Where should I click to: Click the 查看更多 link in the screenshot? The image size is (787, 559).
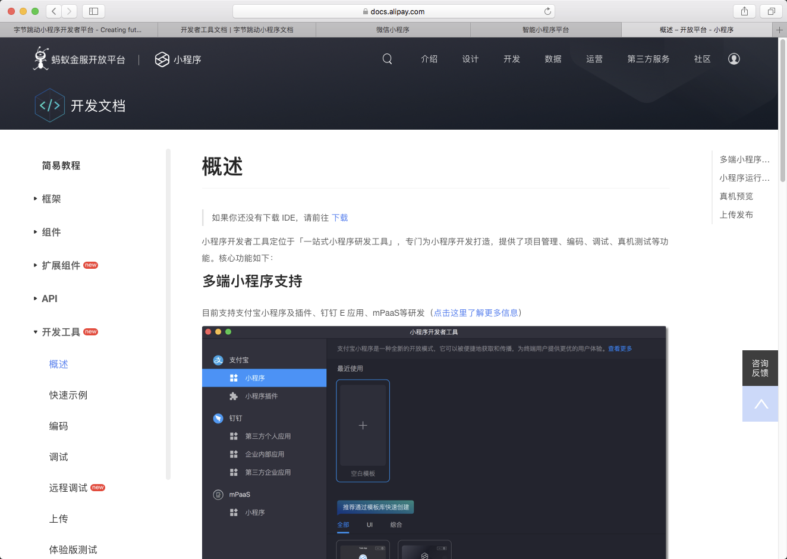[x=620, y=348]
